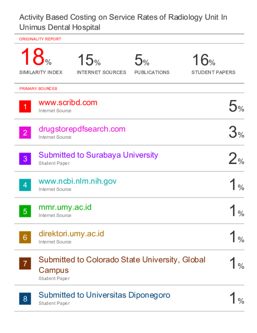
Task: Click the document title Activity Based Costing
Action: 123,22
